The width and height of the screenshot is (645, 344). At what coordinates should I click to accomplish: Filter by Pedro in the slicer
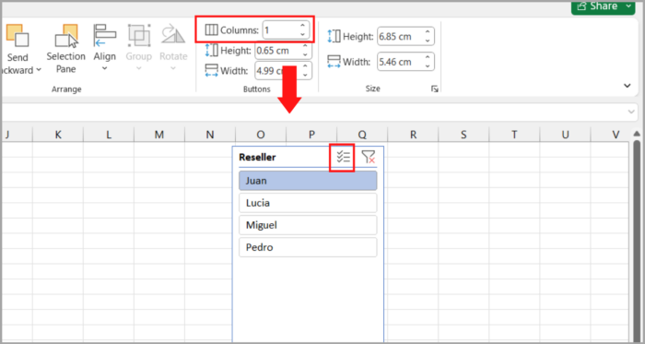click(308, 247)
